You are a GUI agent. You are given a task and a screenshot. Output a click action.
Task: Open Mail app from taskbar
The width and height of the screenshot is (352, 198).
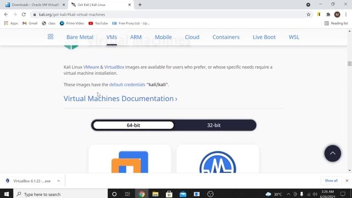tap(183, 194)
